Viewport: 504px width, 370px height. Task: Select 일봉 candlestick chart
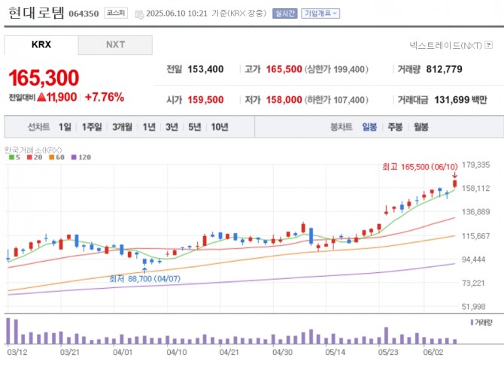(x=369, y=127)
